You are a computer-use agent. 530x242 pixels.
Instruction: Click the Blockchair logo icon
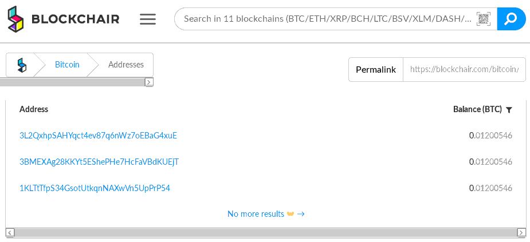click(x=16, y=18)
